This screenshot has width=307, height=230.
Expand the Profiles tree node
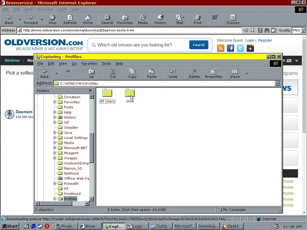[55, 199]
